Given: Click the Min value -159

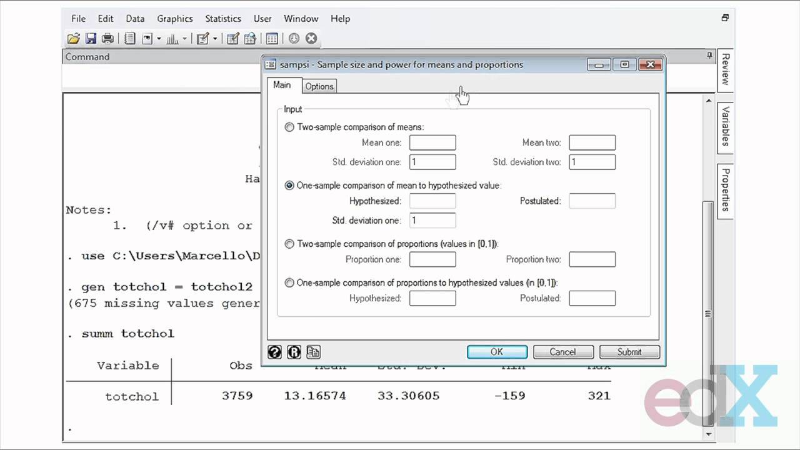Looking at the screenshot, I should pyautogui.click(x=510, y=396).
